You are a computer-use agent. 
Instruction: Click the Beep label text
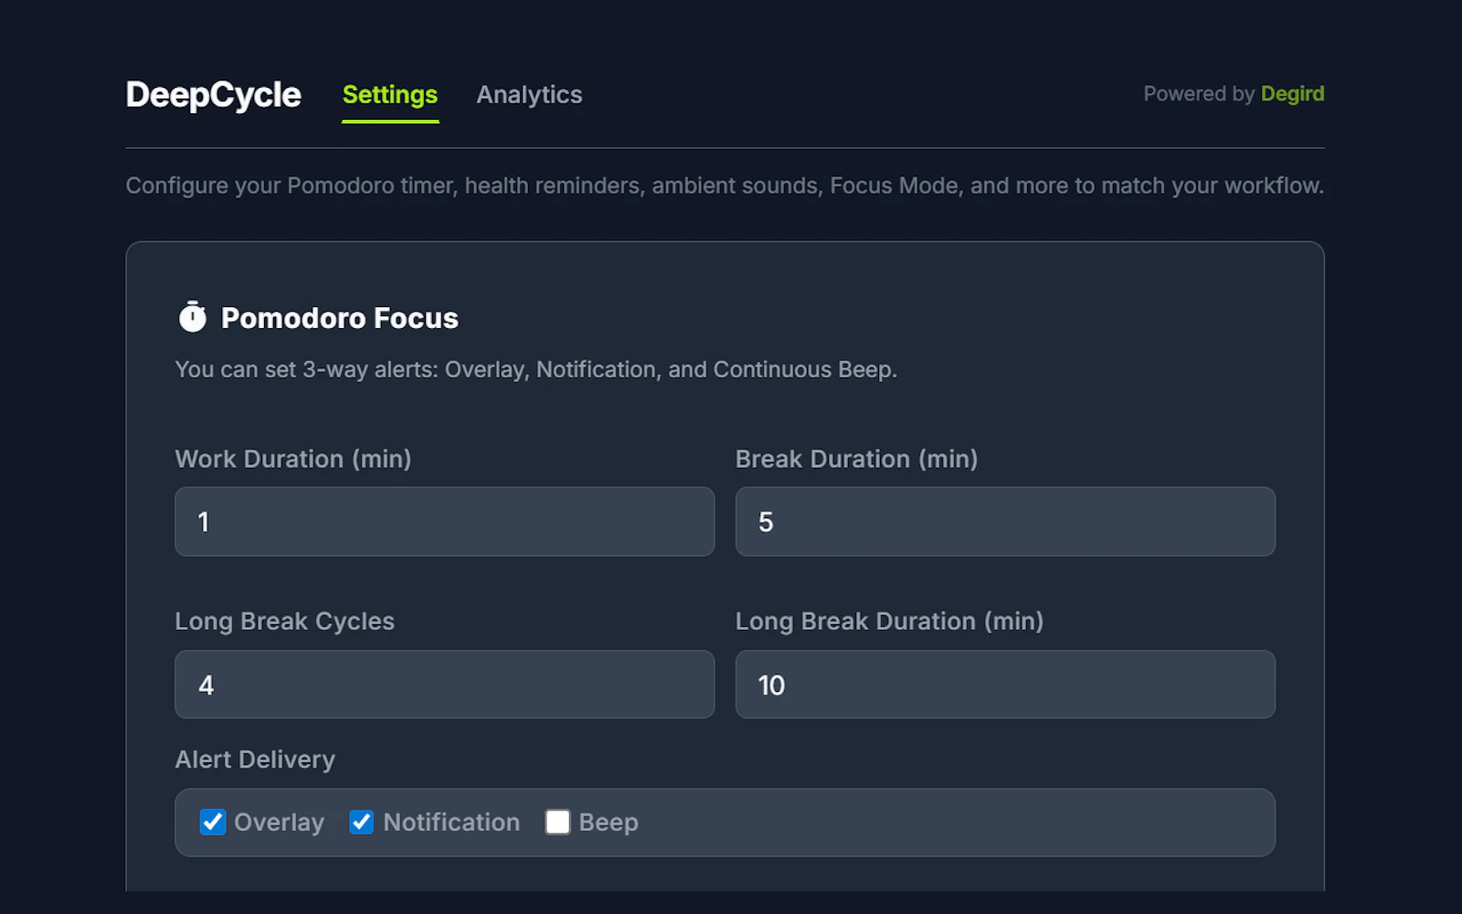point(608,822)
